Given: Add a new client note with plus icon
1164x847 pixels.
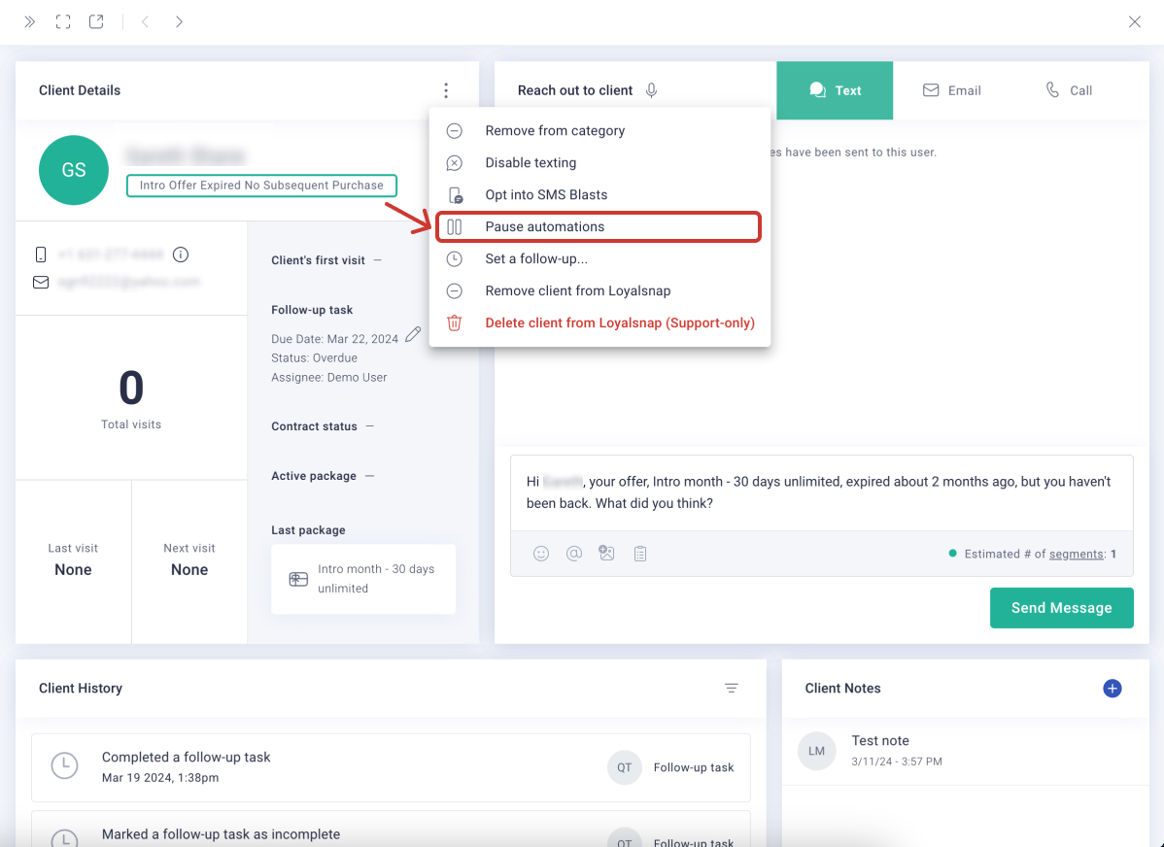Looking at the screenshot, I should point(1113,688).
